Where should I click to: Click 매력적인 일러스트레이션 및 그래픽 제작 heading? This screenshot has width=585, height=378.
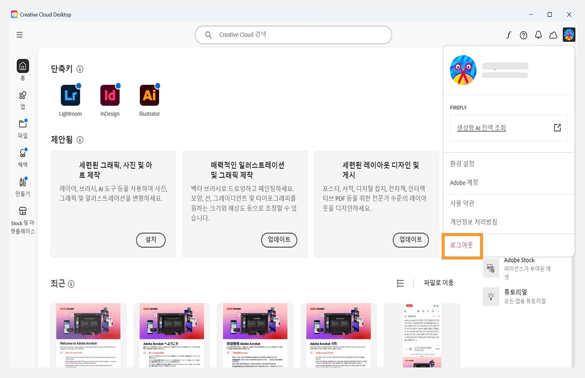tap(247, 170)
